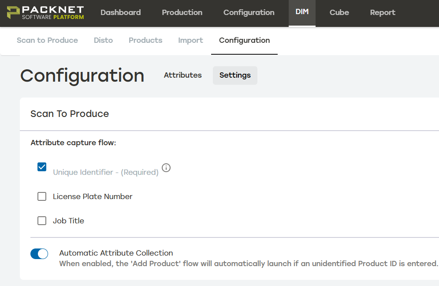439x286 pixels.
Task: Click the Unique Identifier info icon
Action: point(166,168)
